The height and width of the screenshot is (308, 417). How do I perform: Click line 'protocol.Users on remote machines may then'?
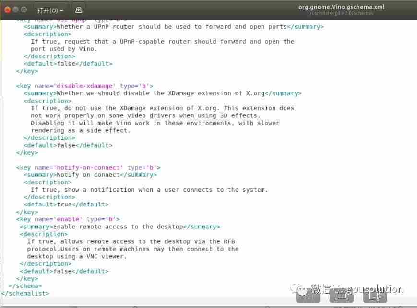pyautogui.click(x=133, y=249)
